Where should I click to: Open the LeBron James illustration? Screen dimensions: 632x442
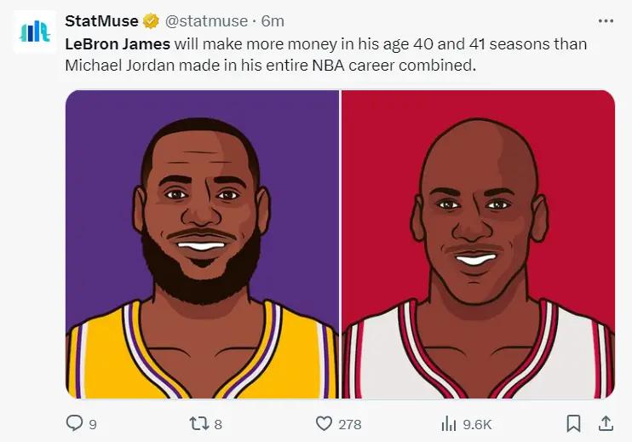click(x=202, y=244)
